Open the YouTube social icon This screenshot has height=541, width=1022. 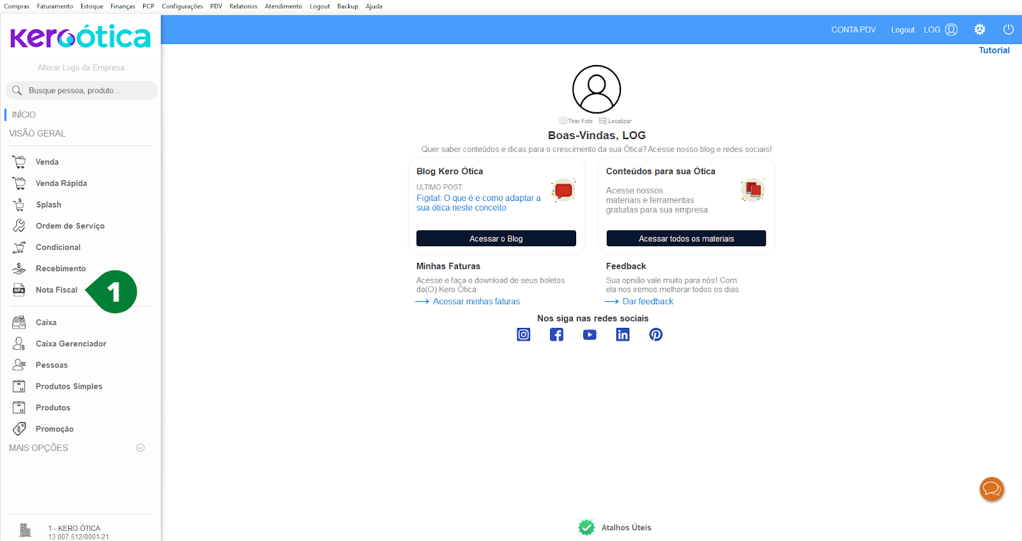coord(590,334)
